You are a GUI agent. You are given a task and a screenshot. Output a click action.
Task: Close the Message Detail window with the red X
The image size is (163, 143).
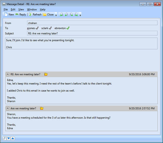[x=157, y=4]
